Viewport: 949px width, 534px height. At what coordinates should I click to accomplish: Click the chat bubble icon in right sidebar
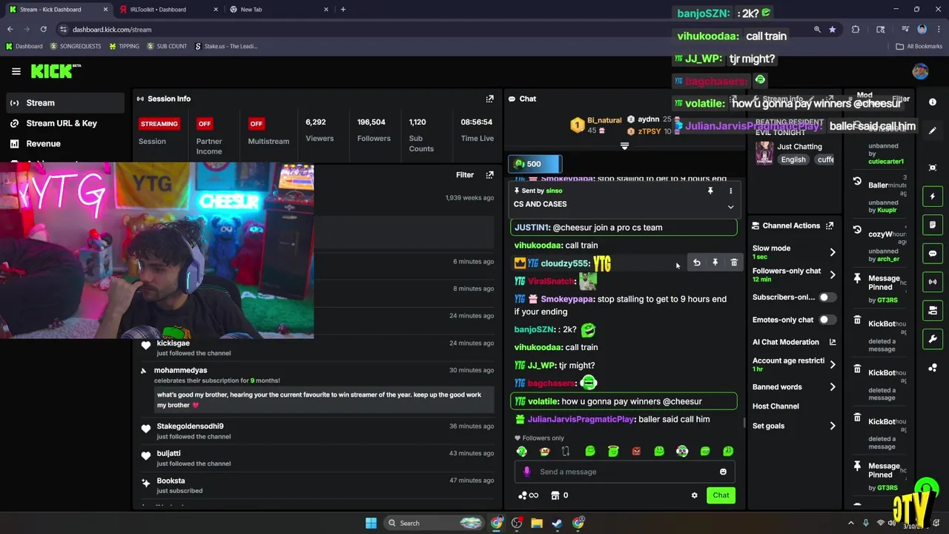pos(933,254)
